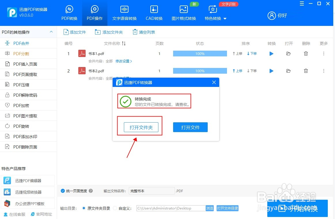Click 输出文档名称 input field

[x=152, y=191]
